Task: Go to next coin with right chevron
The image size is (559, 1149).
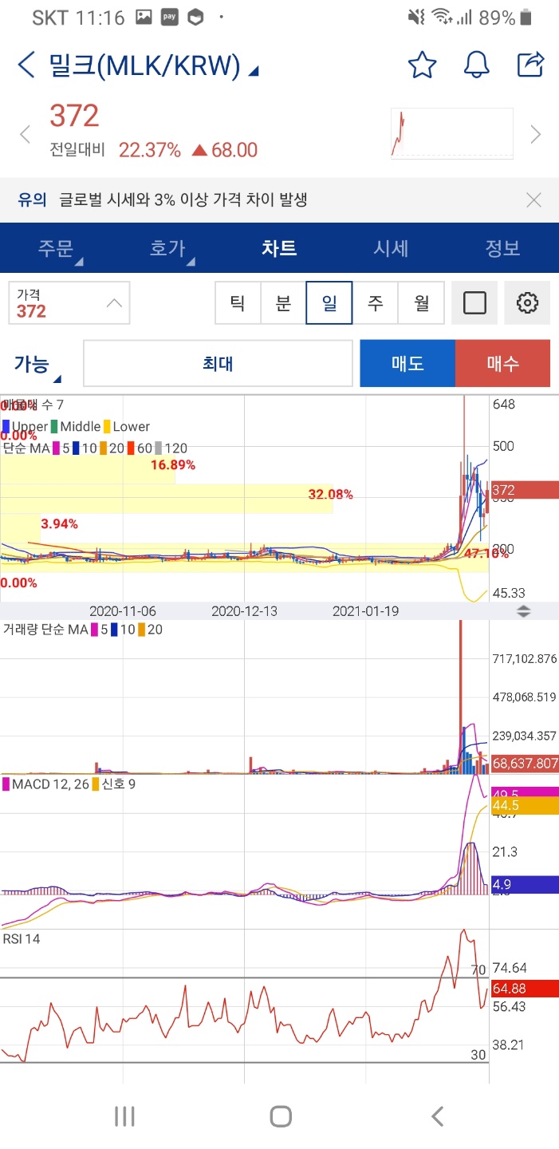Action: click(x=536, y=134)
